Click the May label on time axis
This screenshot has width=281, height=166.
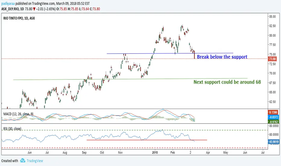coord(226,152)
